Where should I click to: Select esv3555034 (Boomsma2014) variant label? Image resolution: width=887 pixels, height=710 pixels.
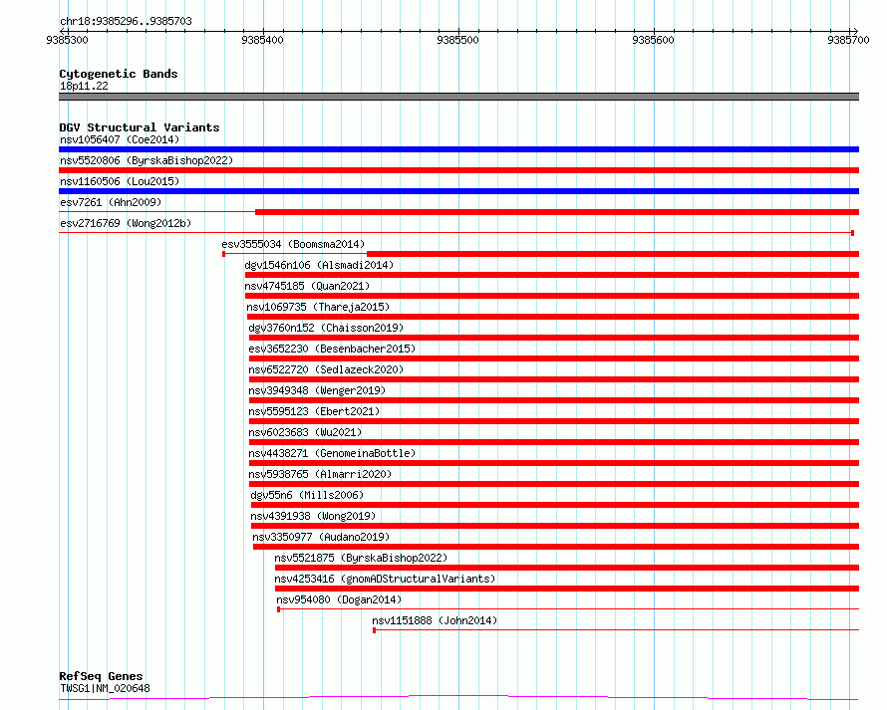coord(293,244)
